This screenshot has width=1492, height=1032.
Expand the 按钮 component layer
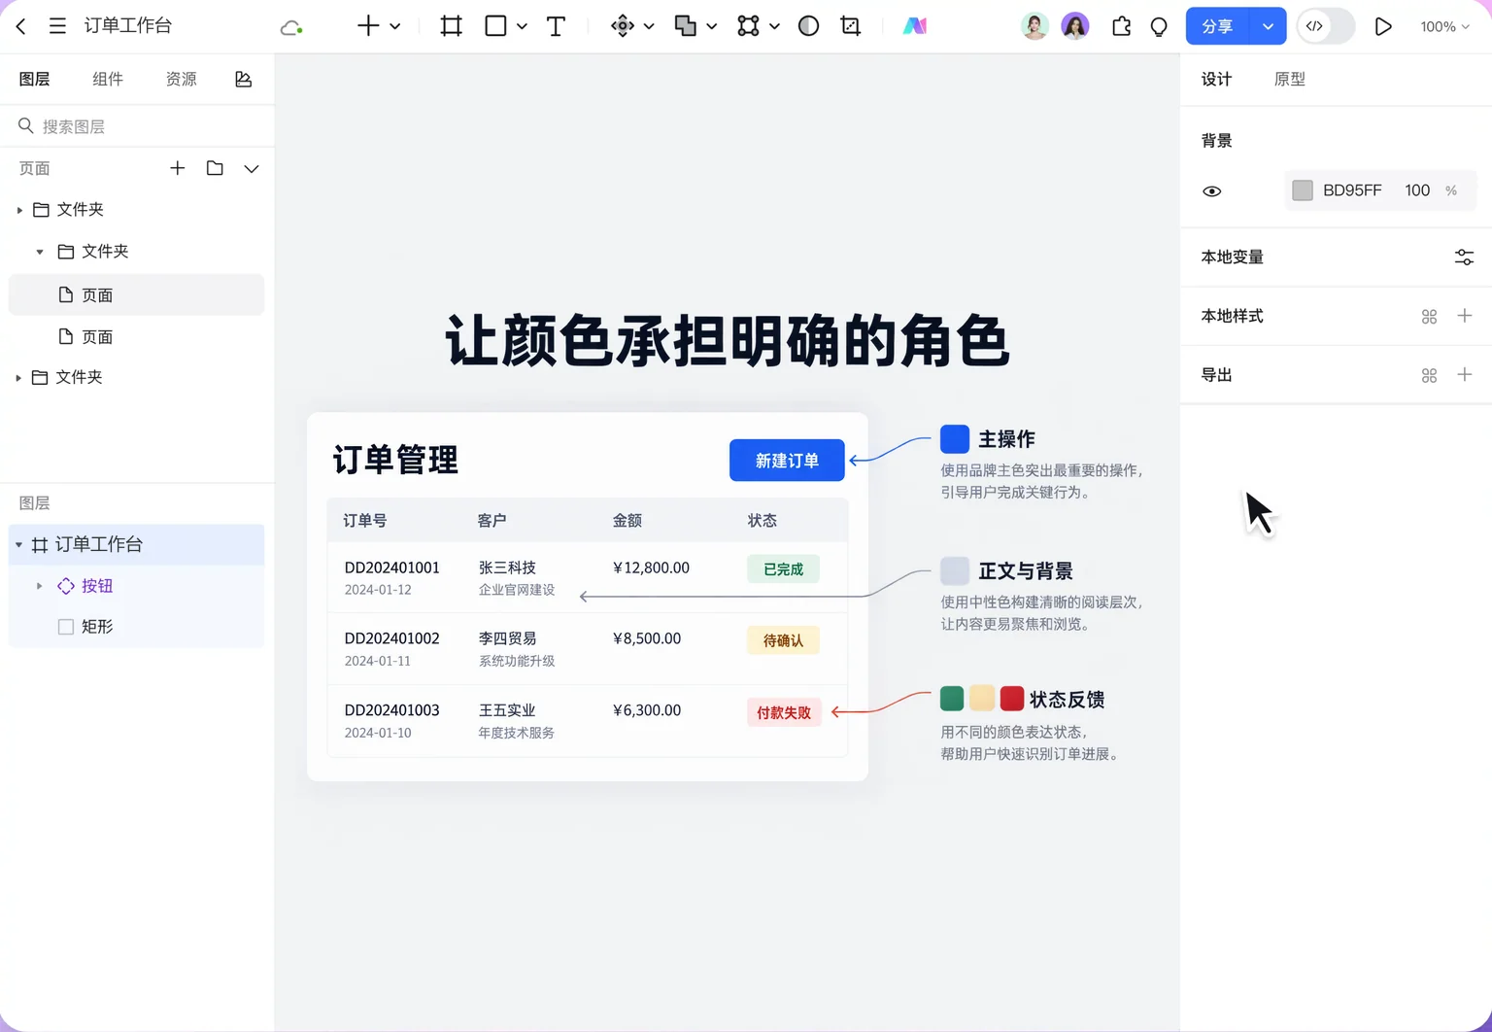pyautogui.click(x=39, y=586)
